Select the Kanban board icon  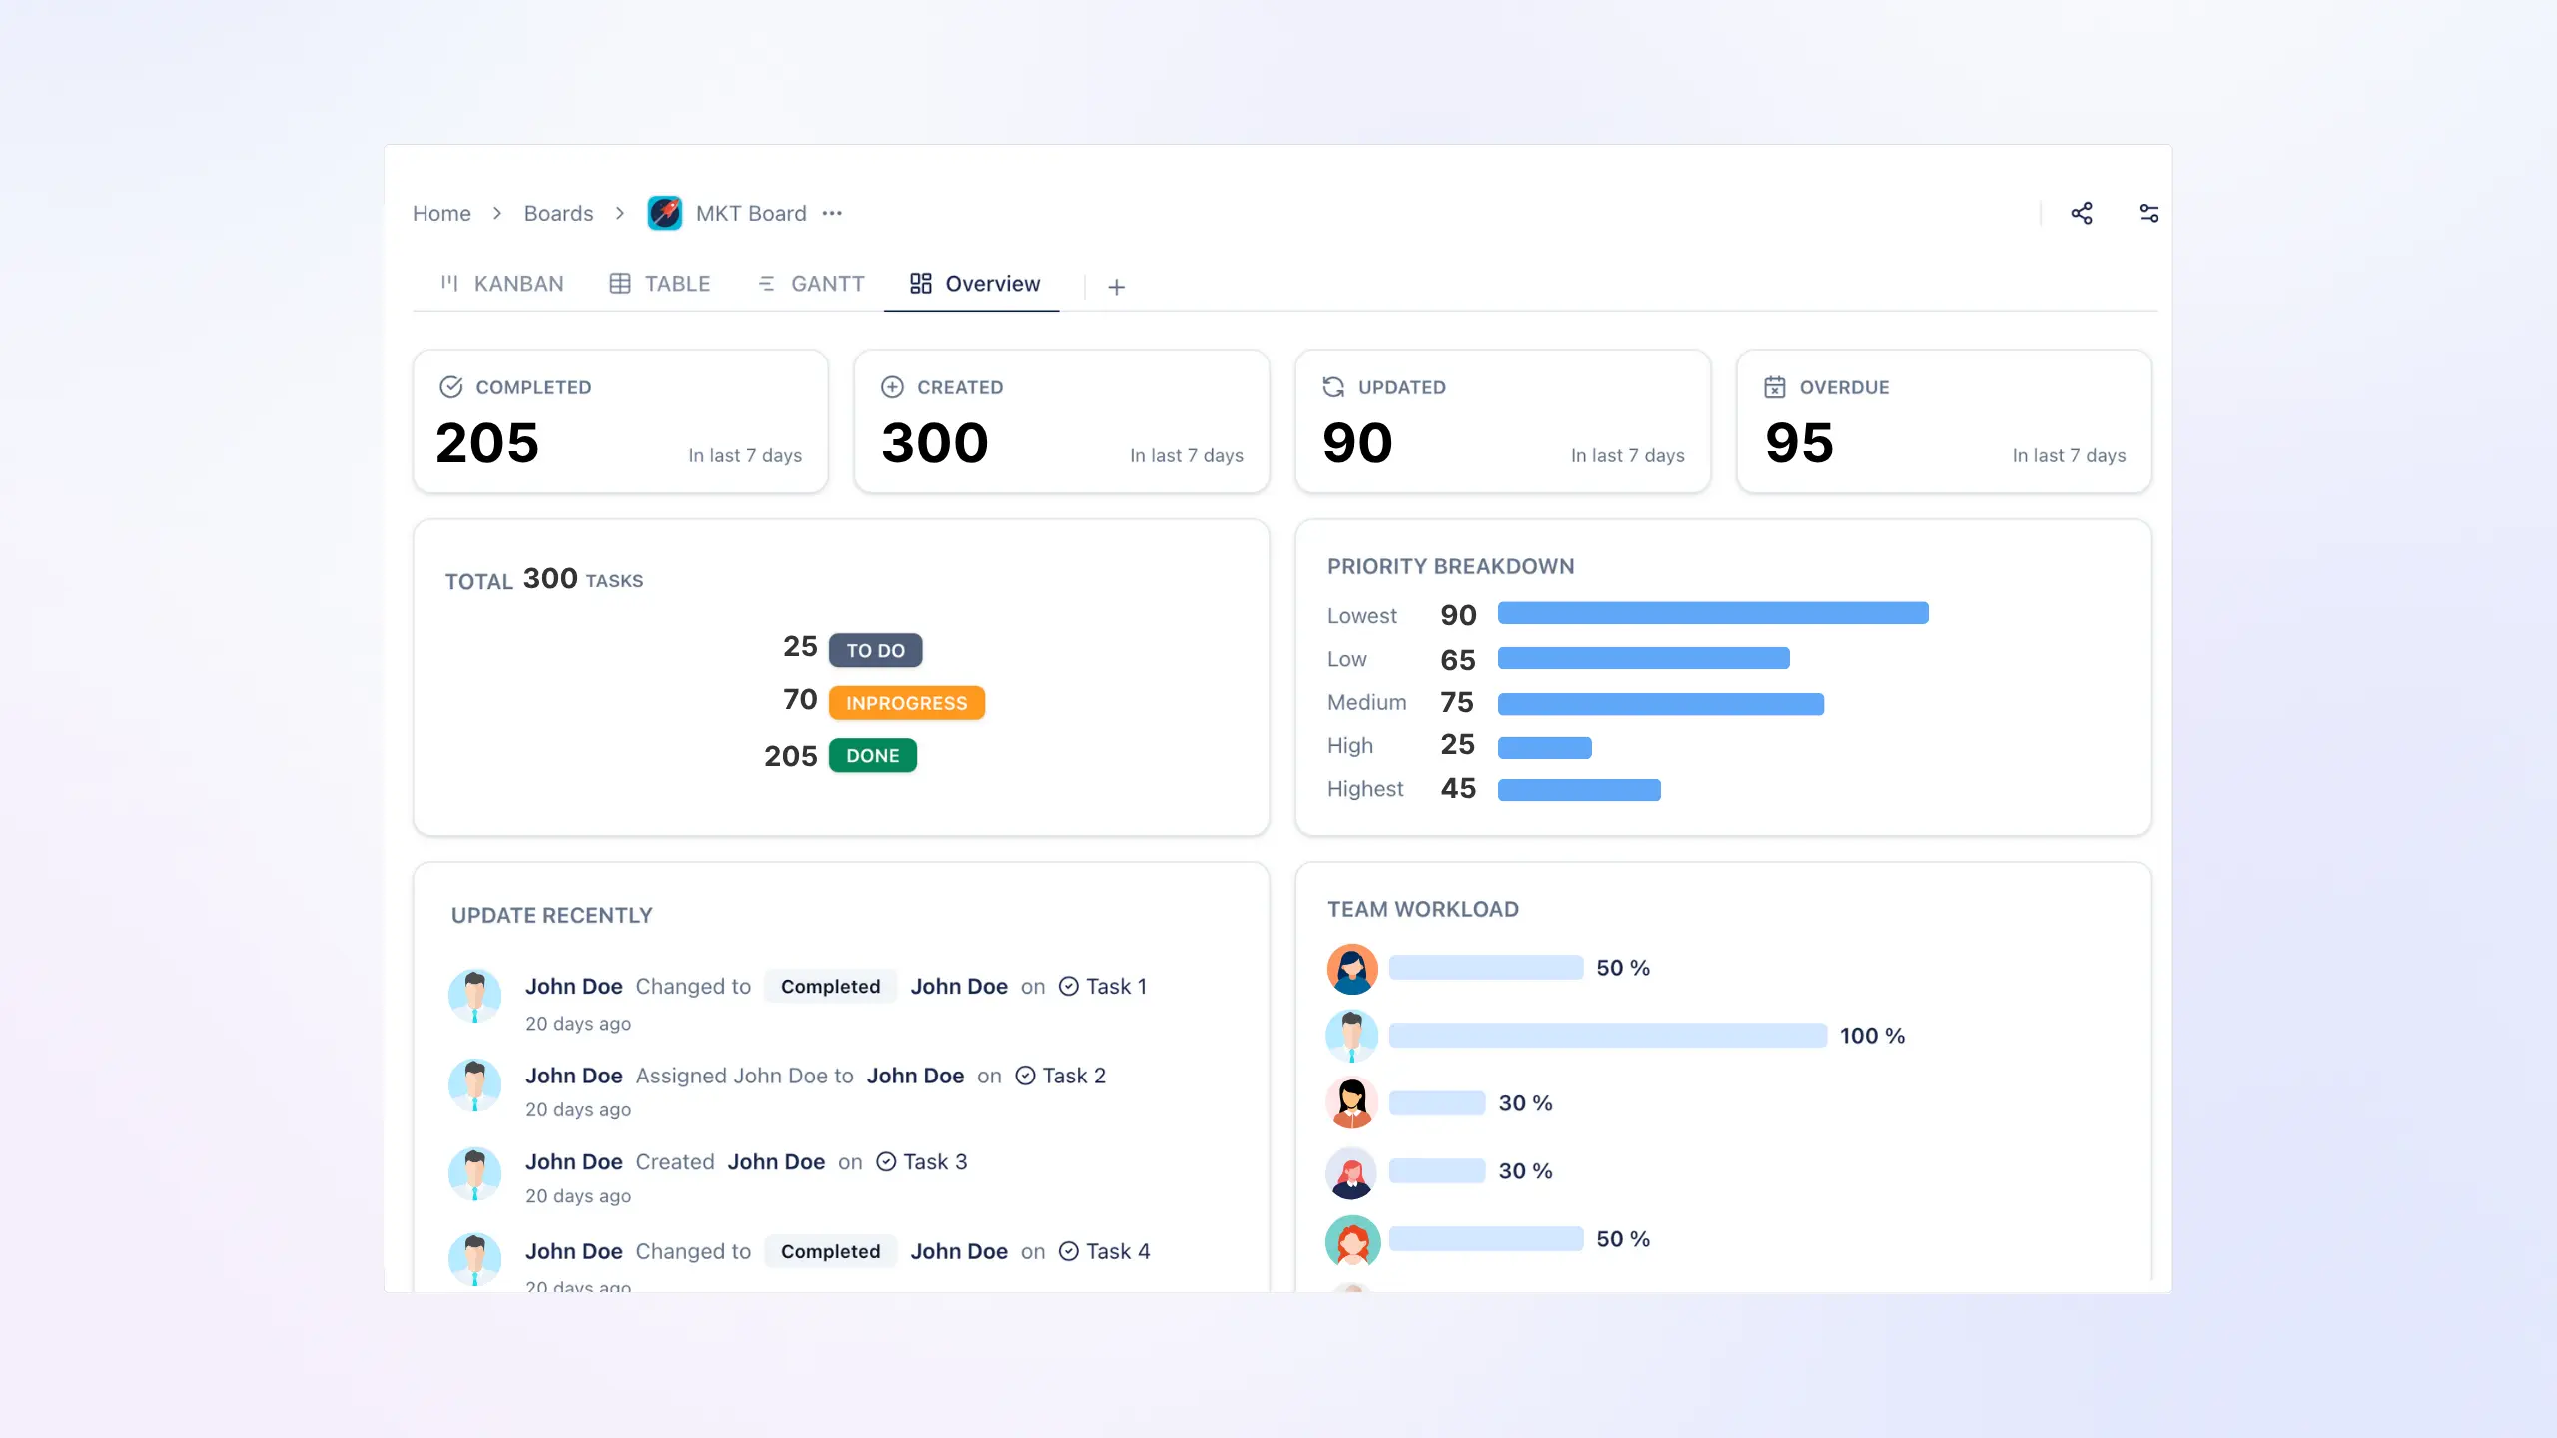click(451, 283)
